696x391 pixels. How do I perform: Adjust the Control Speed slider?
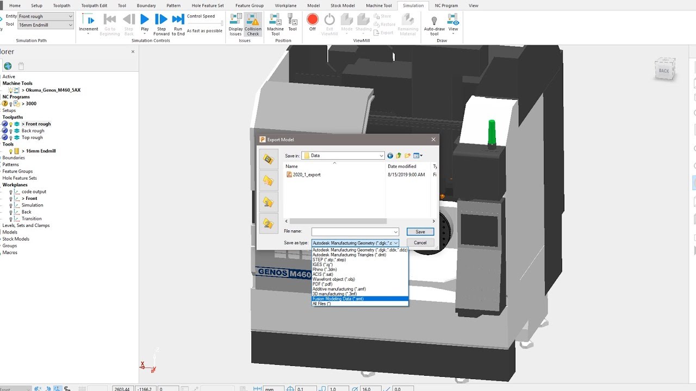click(x=205, y=23)
